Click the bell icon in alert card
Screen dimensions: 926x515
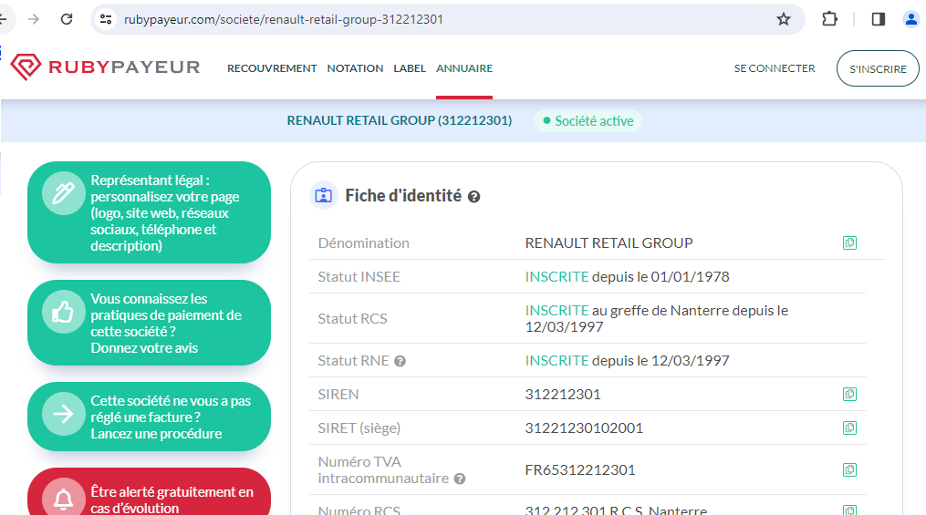coord(64,499)
